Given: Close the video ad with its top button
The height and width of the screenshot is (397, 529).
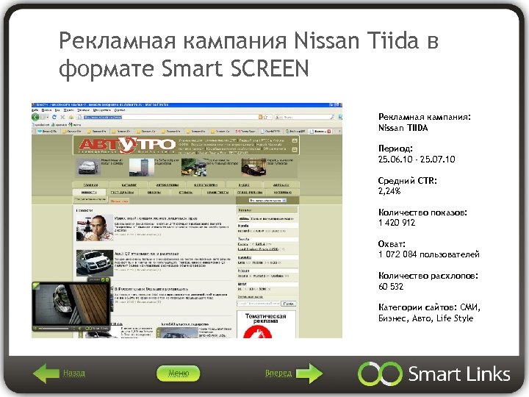Looking at the screenshot, I should 107,279.
